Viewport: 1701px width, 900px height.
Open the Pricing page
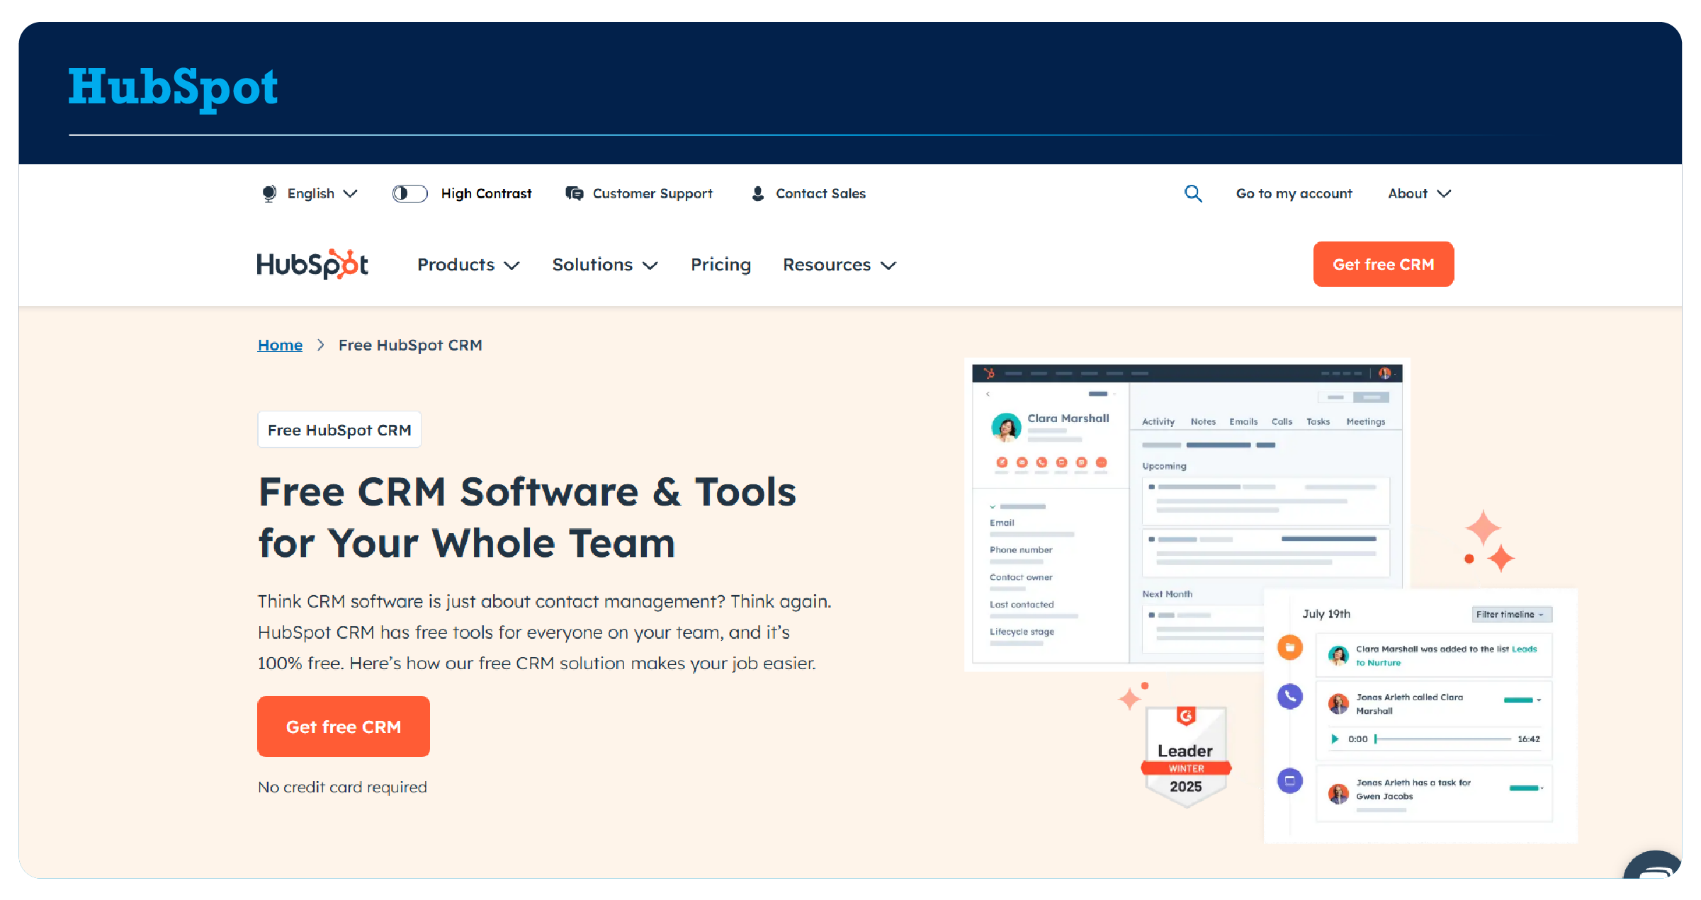pyautogui.click(x=720, y=264)
